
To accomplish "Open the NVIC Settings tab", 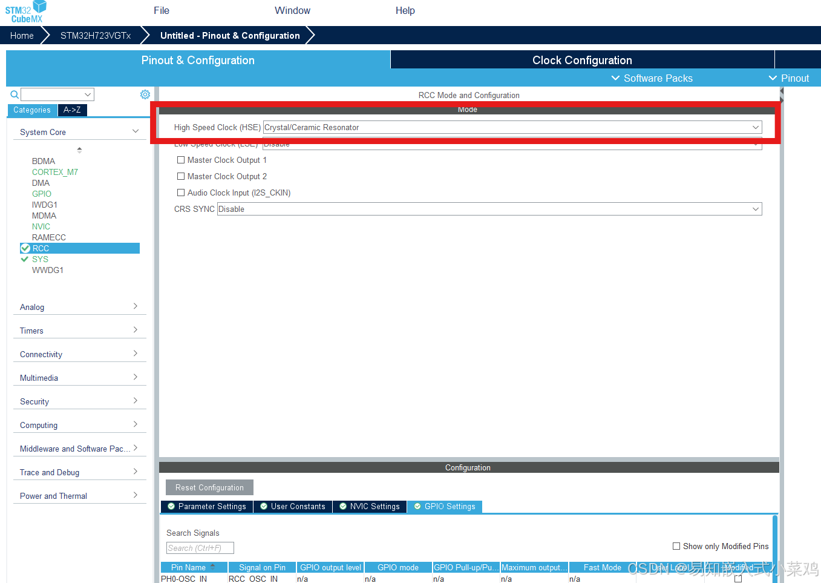I will (x=370, y=506).
